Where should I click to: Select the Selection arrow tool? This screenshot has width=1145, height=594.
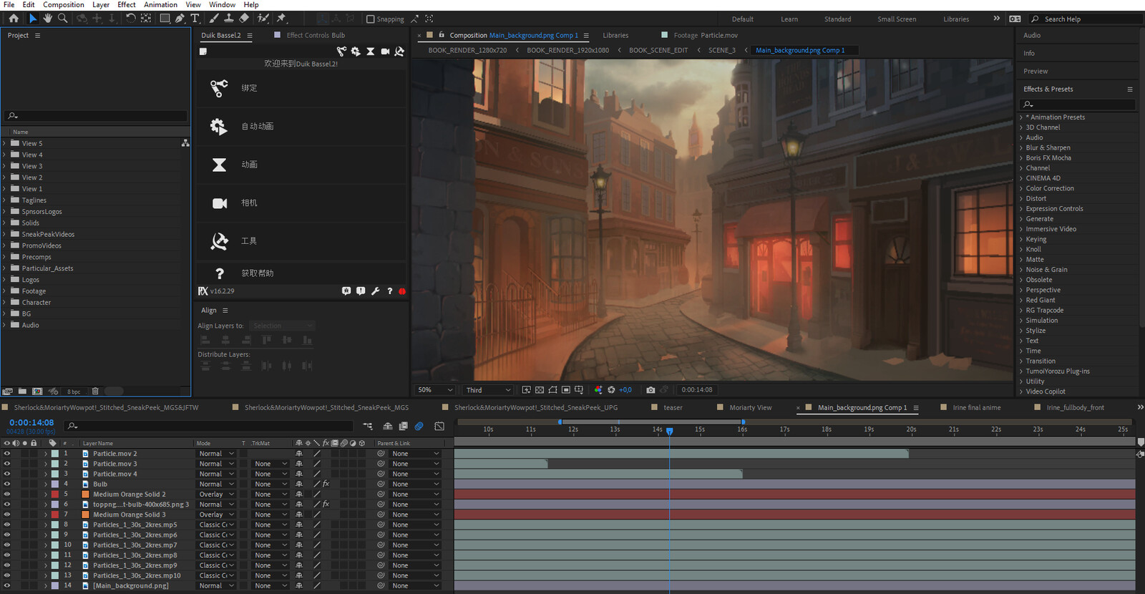32,19
